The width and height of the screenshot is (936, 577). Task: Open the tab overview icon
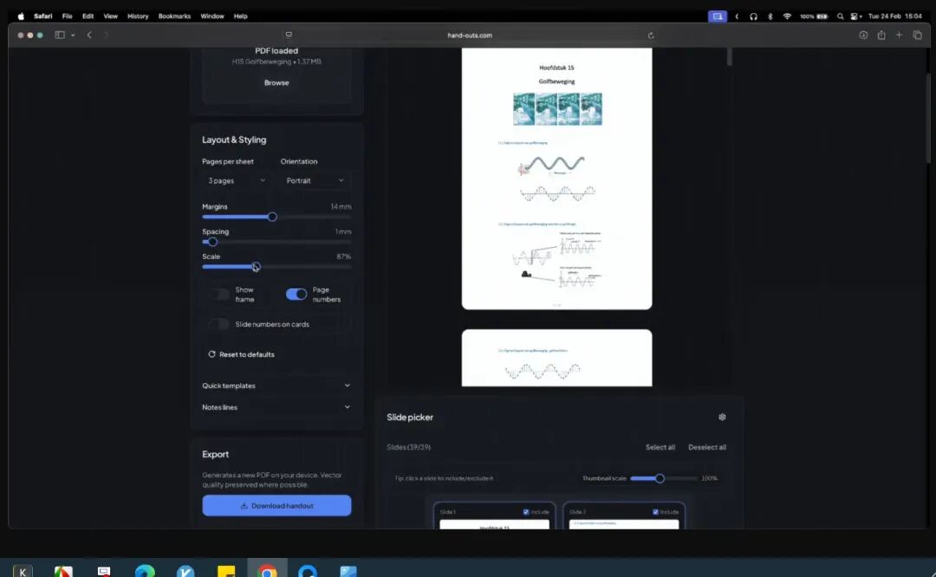pyautogui.click(x=918, y=36)
